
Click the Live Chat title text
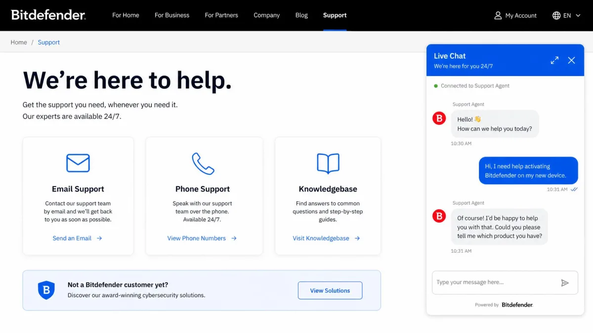pos(450,56)
